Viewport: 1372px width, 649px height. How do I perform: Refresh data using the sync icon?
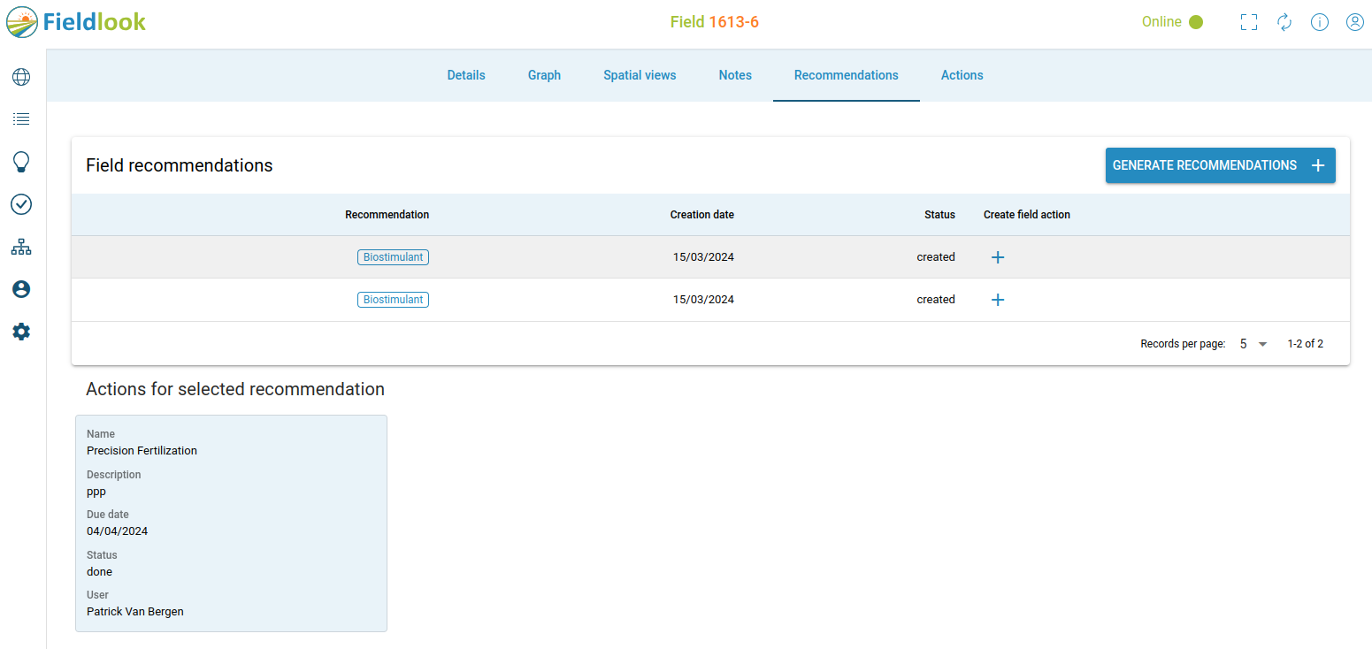tap(1284, 22)
